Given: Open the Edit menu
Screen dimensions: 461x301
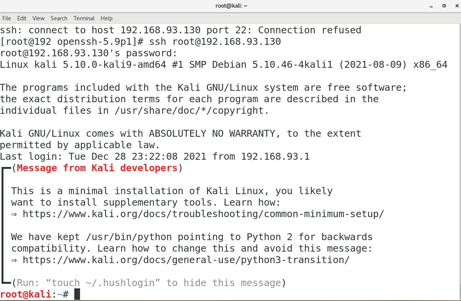Looking at the screenshot, I should (22, 18).
